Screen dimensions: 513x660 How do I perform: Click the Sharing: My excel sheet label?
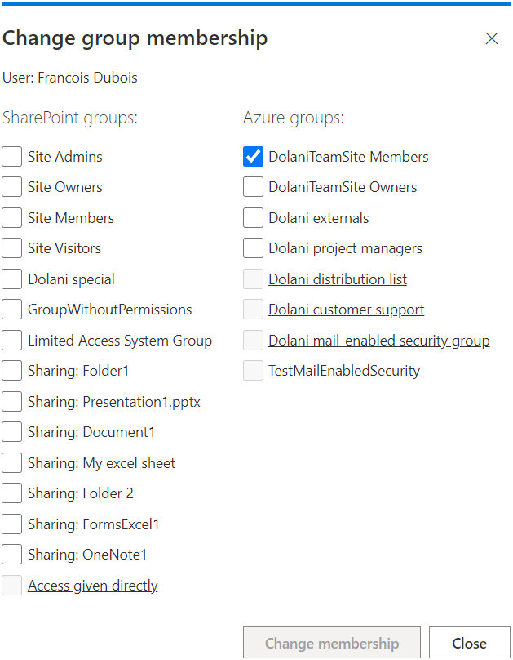pos(101,463)
